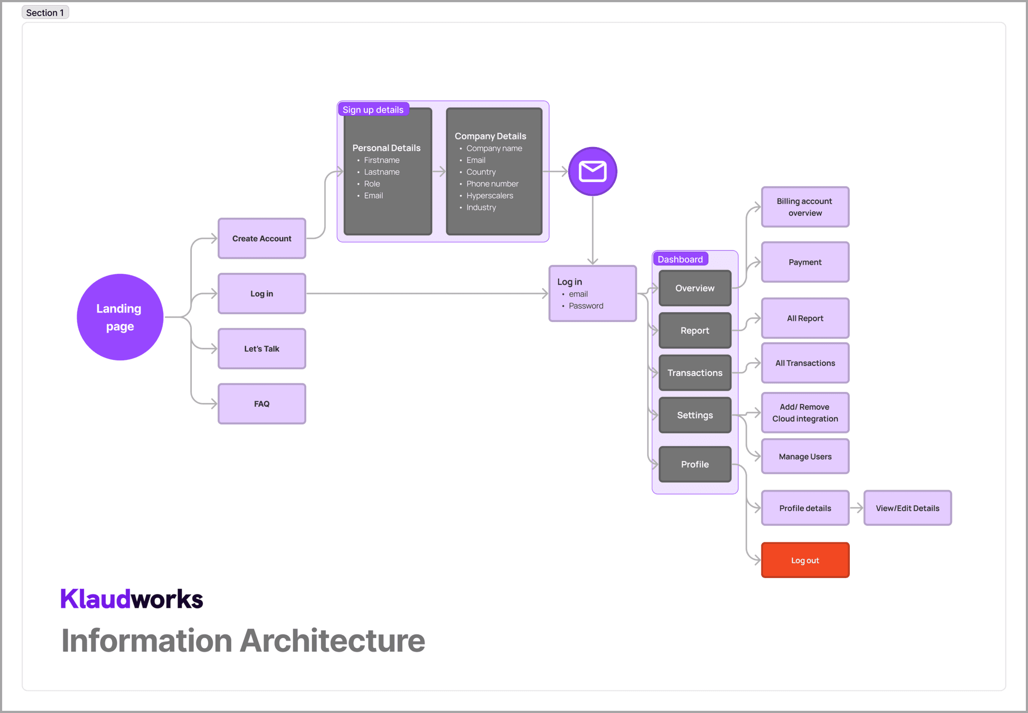Click the Klaudworks logo text
1028x713 pixels.
pyautogui.click(x=132, y=599)
